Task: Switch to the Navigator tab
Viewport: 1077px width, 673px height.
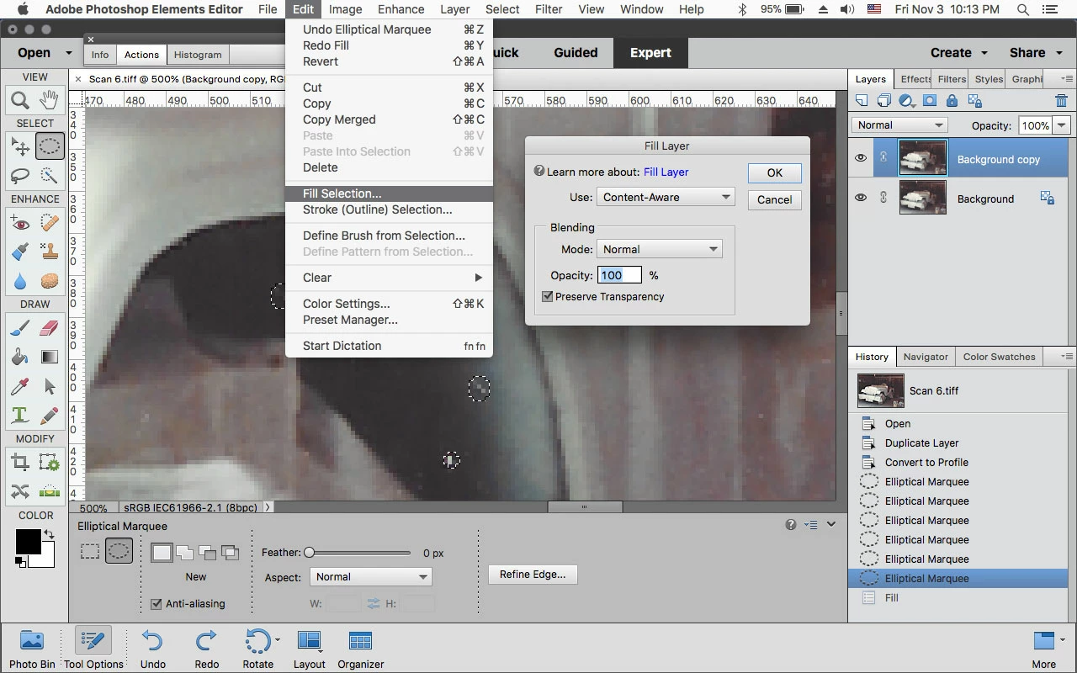Action: 926,357
